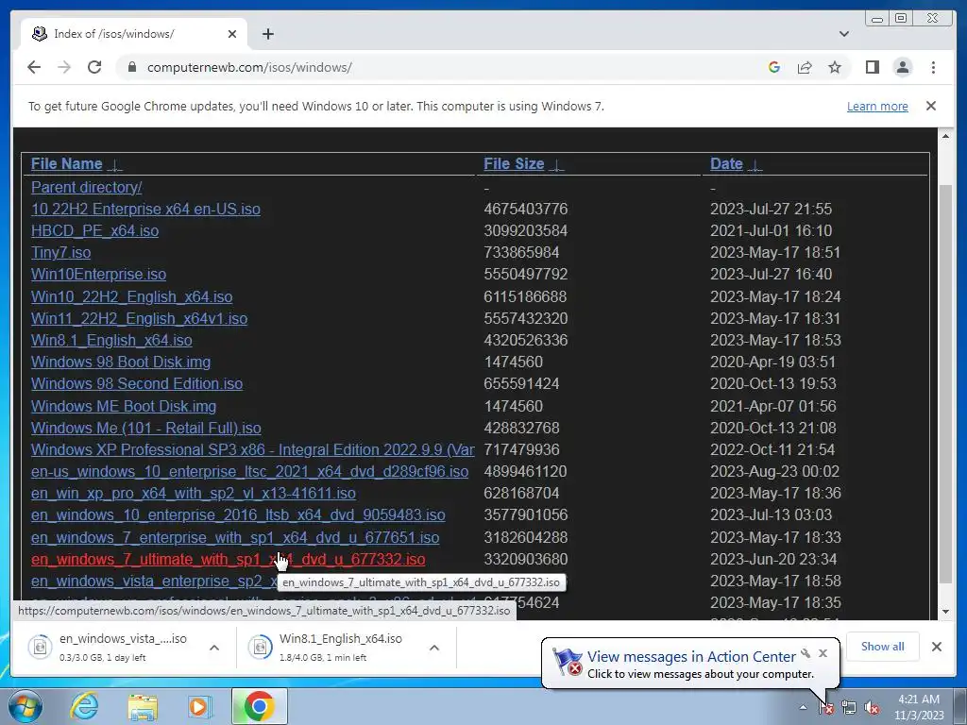Download Win11_22H2_English_x64v1.iso
Screen dimensions: 967x725
point(139,318)
